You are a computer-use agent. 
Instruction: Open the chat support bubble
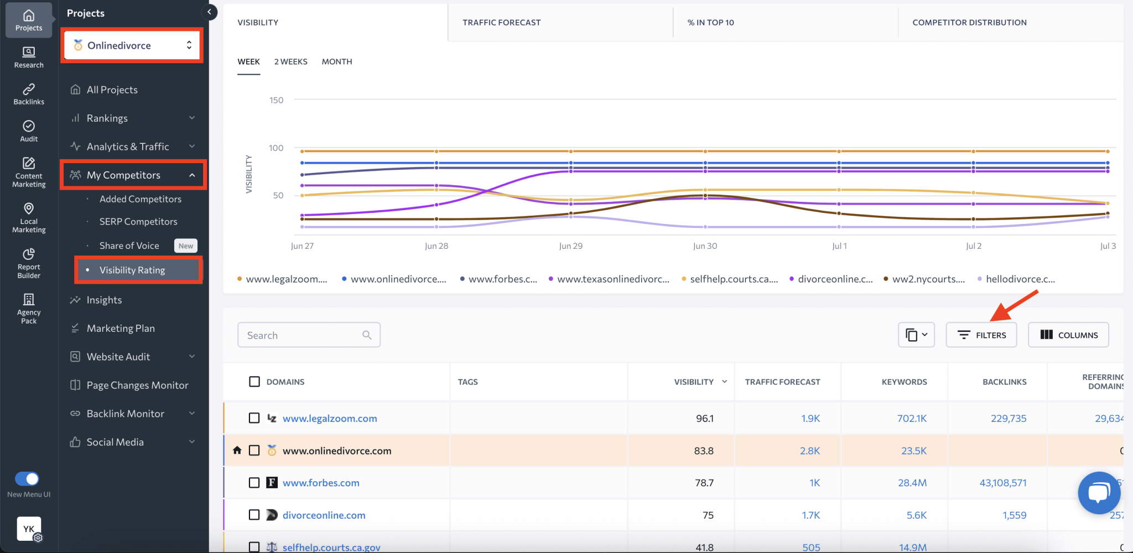point(1099,492)
